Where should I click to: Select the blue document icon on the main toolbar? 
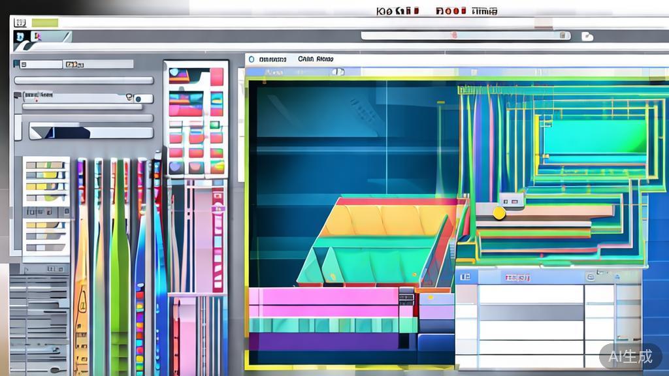[22, 37]
